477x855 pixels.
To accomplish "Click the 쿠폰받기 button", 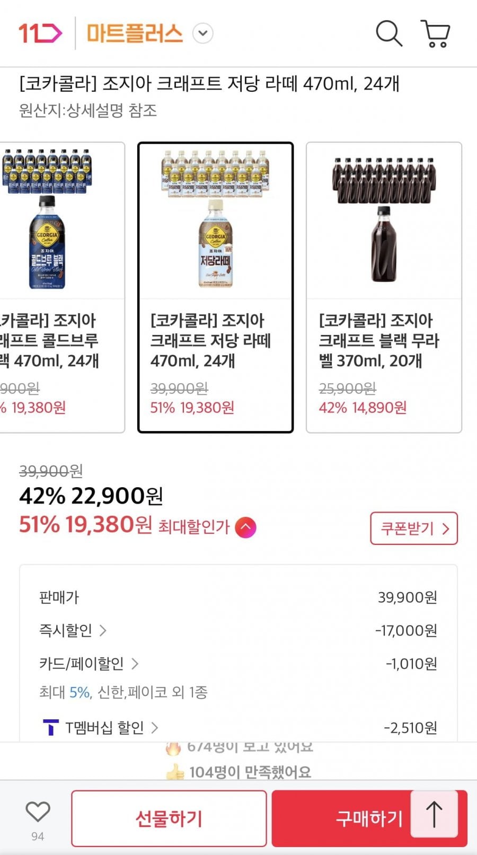I will [413, 528].
